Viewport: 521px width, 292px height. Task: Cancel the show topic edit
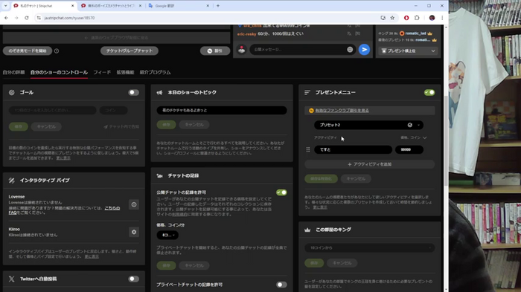194,125
